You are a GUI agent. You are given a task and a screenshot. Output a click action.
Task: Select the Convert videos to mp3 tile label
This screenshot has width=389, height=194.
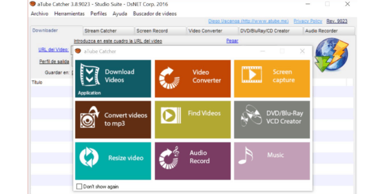[x=126, y=119]
